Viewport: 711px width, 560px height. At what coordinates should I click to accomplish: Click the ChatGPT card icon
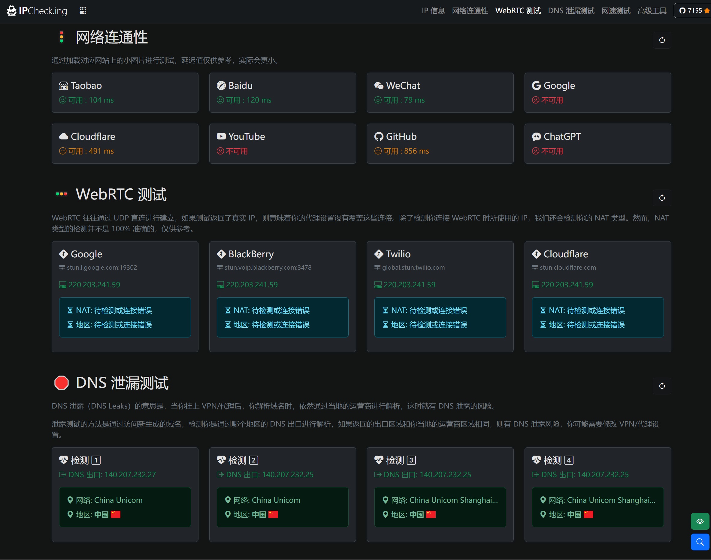(536, 136)
